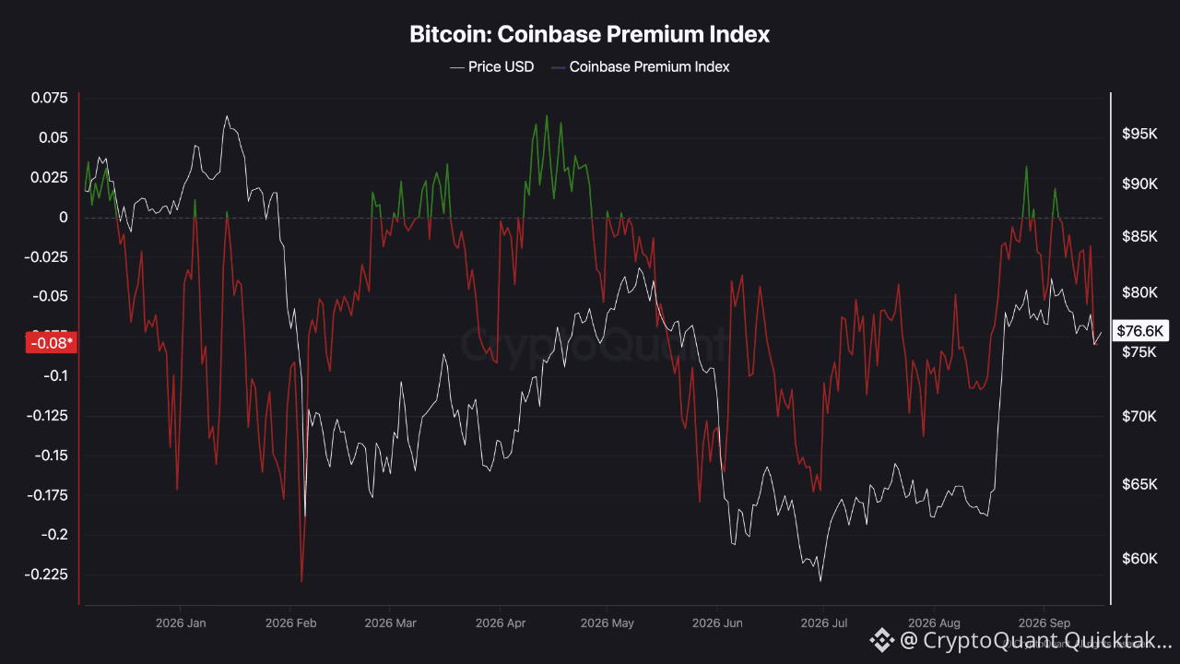Screen dimensions: 1180x664
Task: Select the 2026 Aug date marker
Action: 934,623
